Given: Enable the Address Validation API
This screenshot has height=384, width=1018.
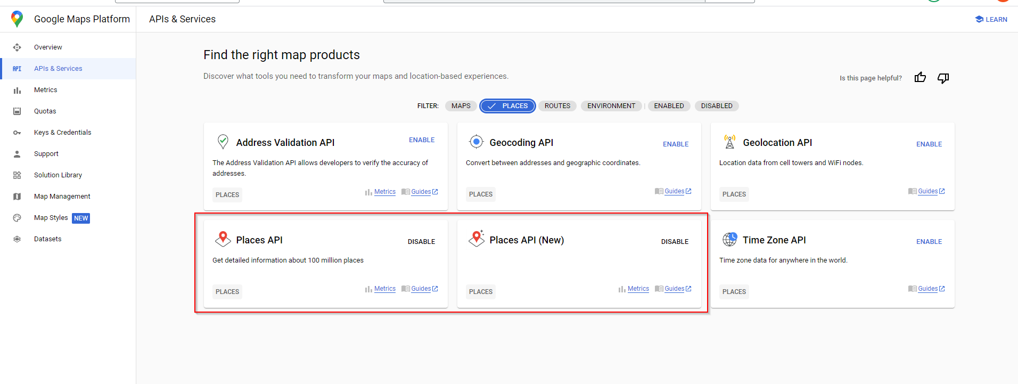Looking at the screenshot, I should 422,140.
